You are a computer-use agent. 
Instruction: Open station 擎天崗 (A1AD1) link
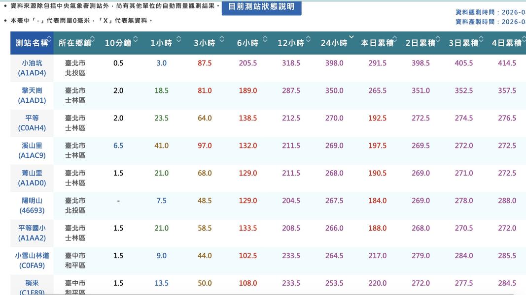(x=32, y=95)
